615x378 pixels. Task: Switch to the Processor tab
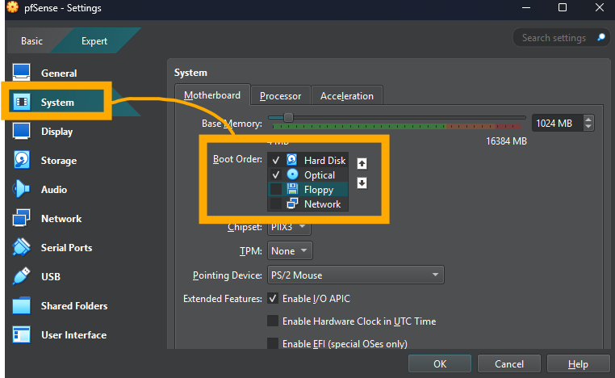coord(280,96)
